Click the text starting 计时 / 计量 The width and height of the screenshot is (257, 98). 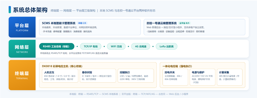134,78
